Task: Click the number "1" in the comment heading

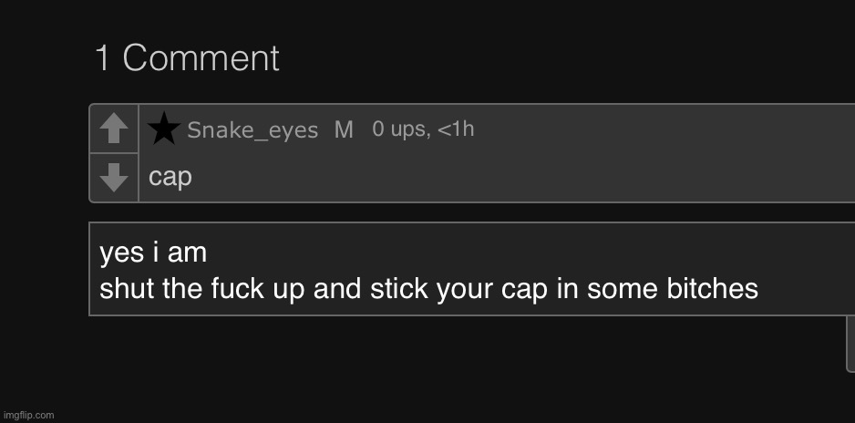Action: pos(103,59)
